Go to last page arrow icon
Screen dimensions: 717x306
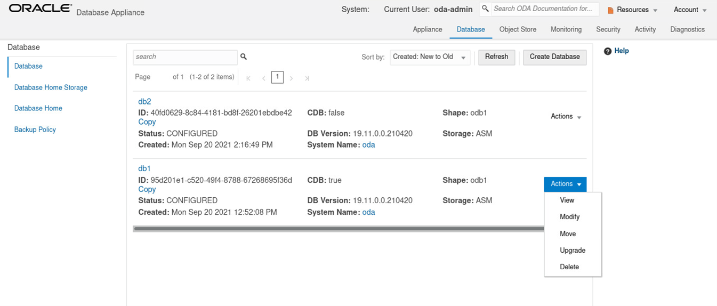[307, 78]
